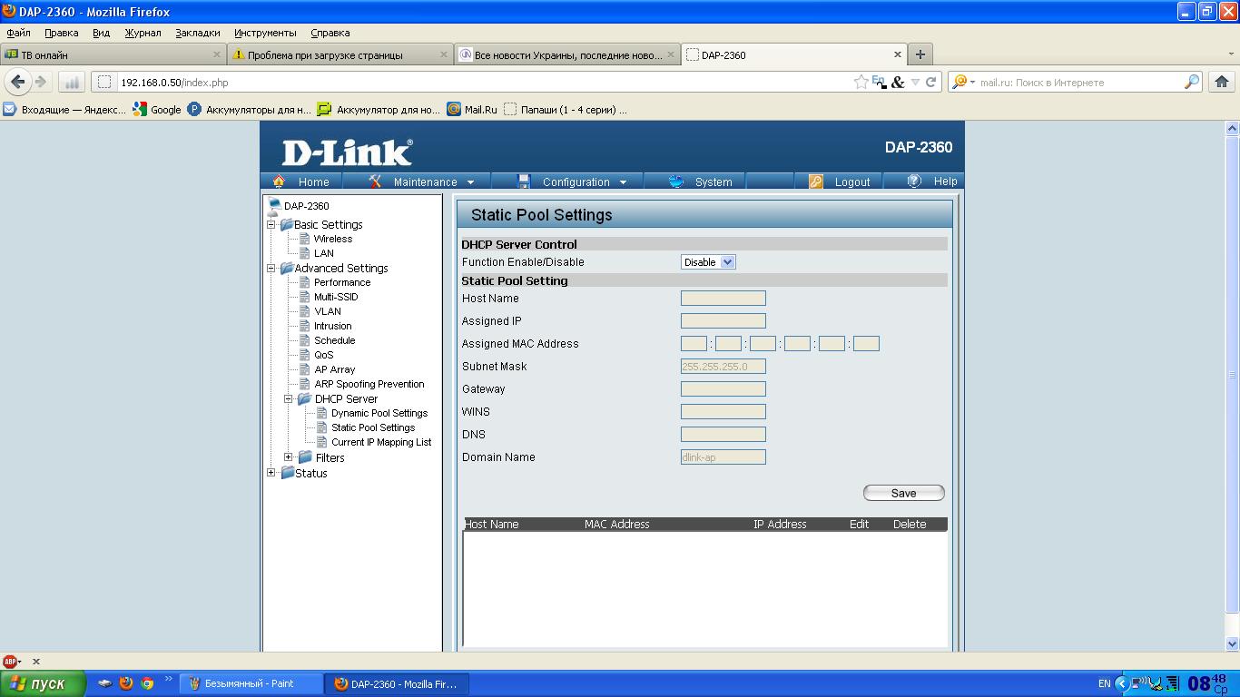Bookmark this page with the star icon

[x=861, y=82]
